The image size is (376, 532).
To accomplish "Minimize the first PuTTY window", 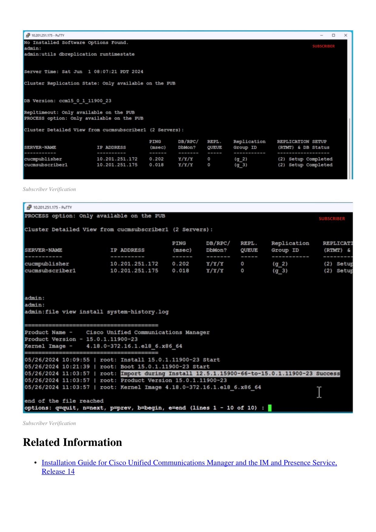I will (321, 35).
